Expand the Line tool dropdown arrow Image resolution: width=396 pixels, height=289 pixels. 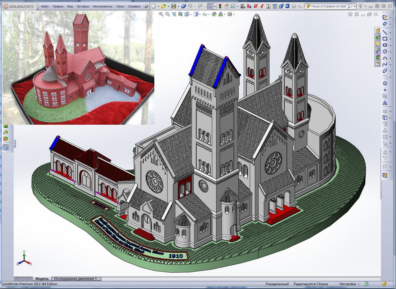[x=390, y=33]
